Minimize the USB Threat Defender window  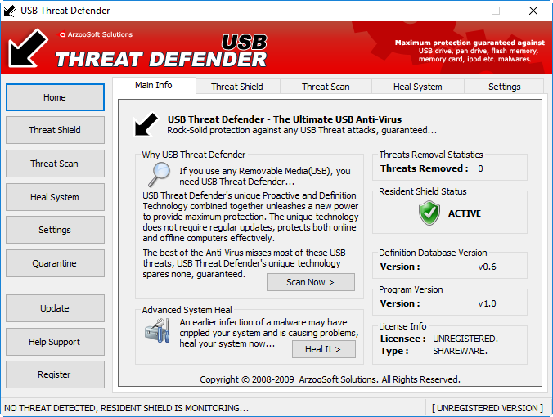click(x=459, y=11)
